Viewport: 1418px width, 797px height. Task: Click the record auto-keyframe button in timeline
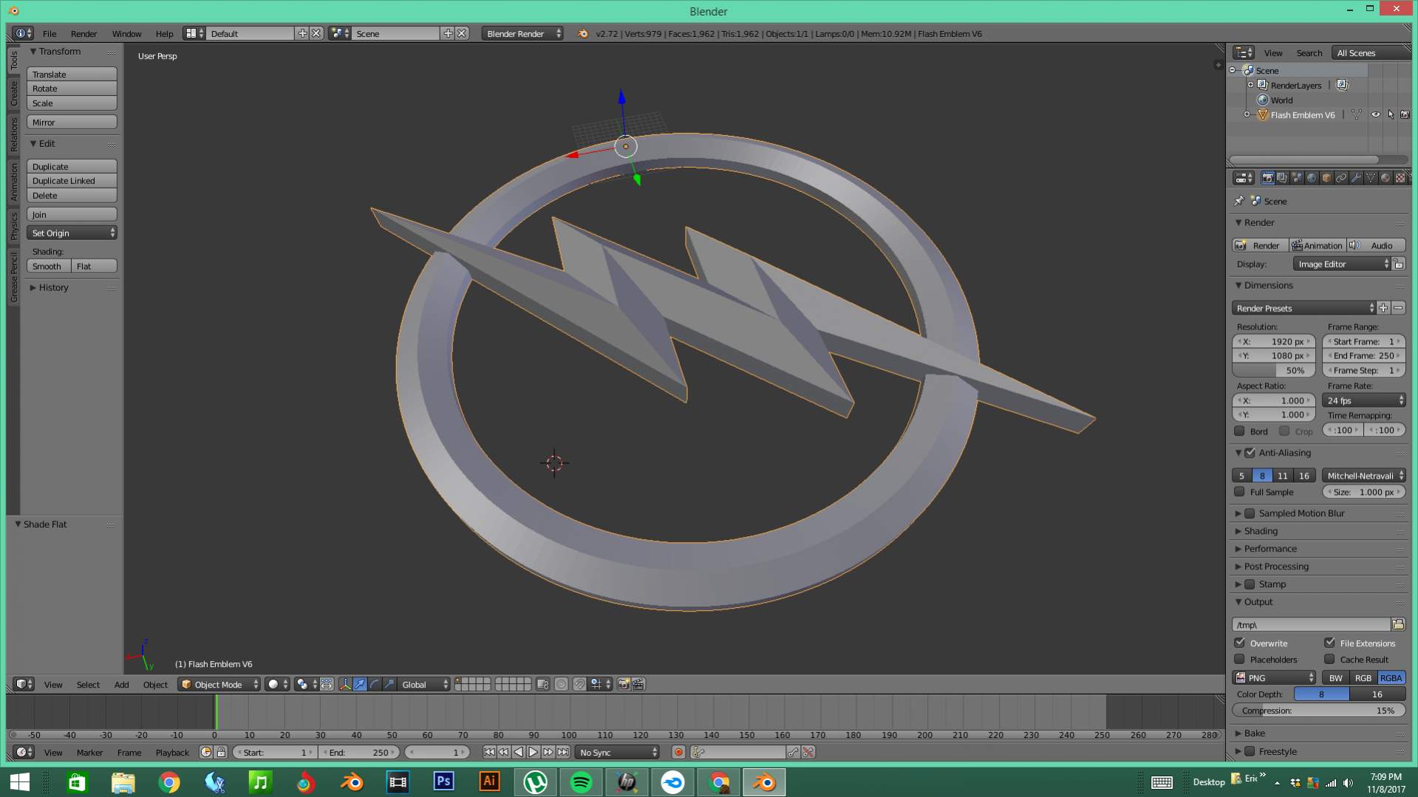tap(678, 753)
